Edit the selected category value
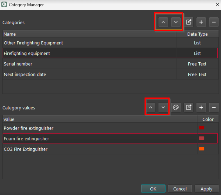This screenshot has height=195, width=221. pos(189,107)
